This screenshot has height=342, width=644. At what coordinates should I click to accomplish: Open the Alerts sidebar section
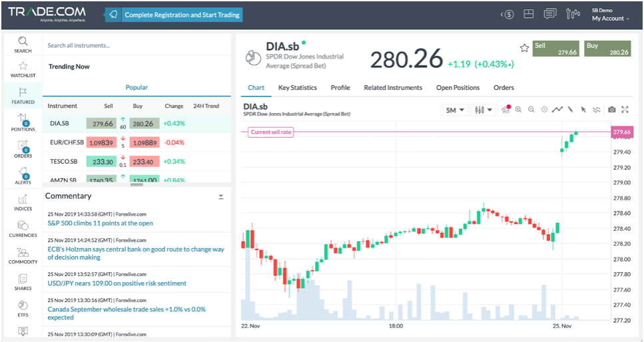pos(23,176)
